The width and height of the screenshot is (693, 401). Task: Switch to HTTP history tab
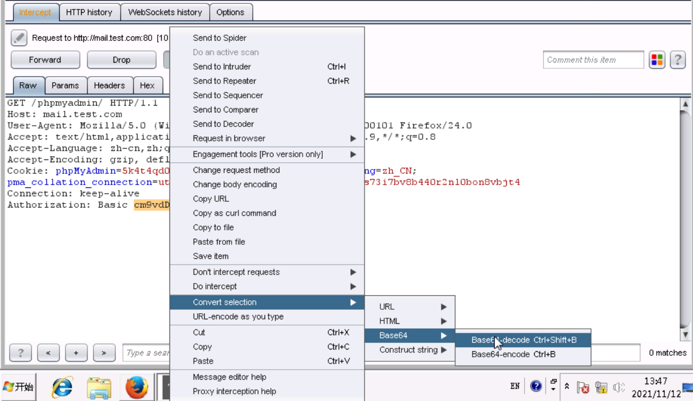click(x=89, y=12)
